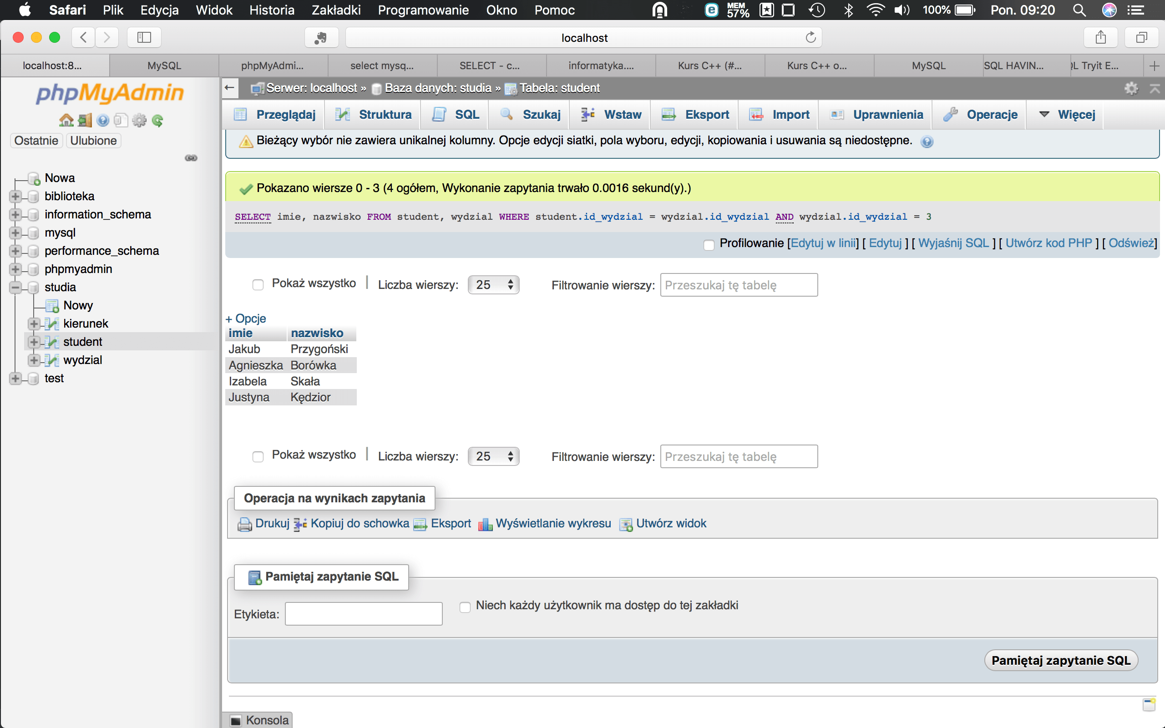1165x728 pixels.
Task: Check lower Pokaż wszystko checkbox
Action: click(258, 456)
